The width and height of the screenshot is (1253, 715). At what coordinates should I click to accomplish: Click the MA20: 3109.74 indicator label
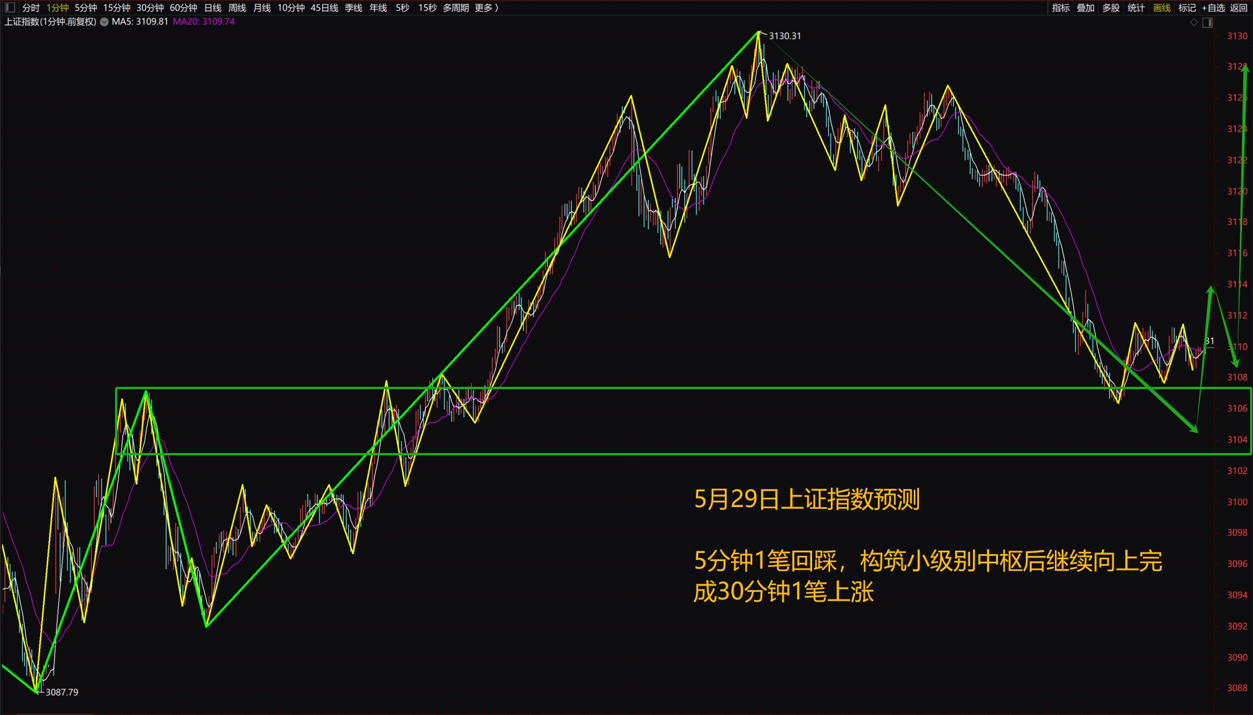coord(204,21)
